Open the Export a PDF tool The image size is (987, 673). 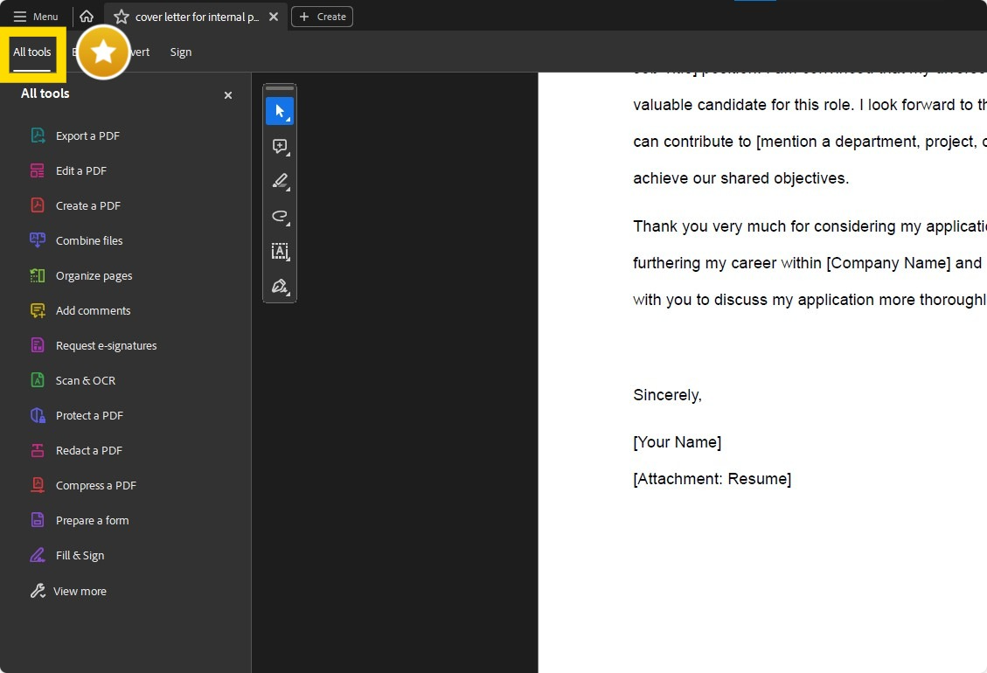(75, 135)
